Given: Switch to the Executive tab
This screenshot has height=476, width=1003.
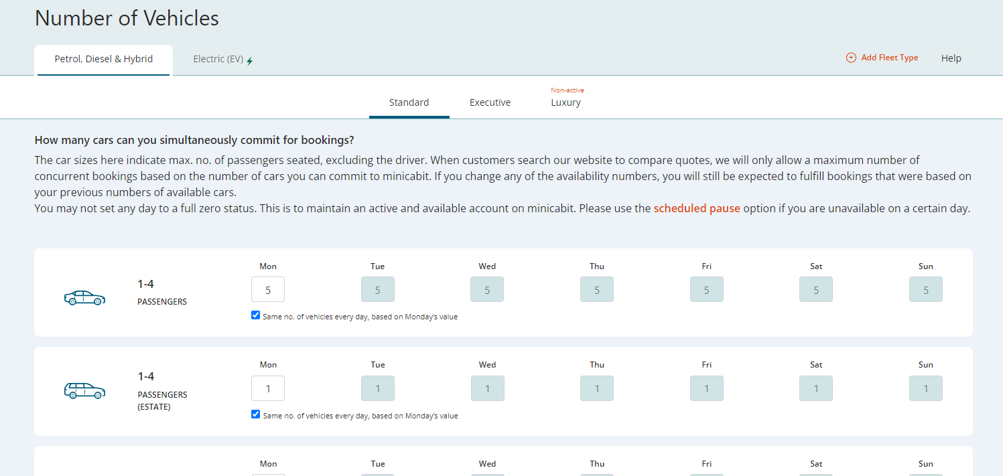Looking at the screenshot, I should [490, 102].
